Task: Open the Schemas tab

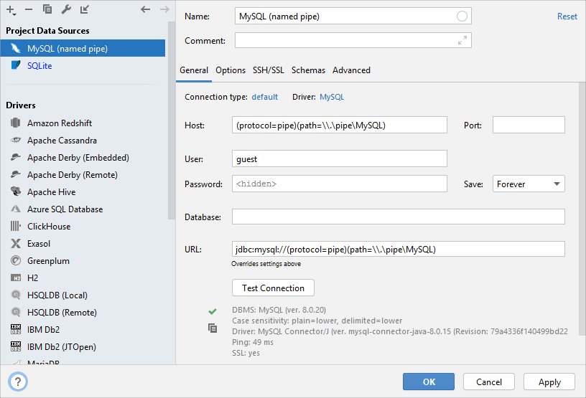Action: 308,70
